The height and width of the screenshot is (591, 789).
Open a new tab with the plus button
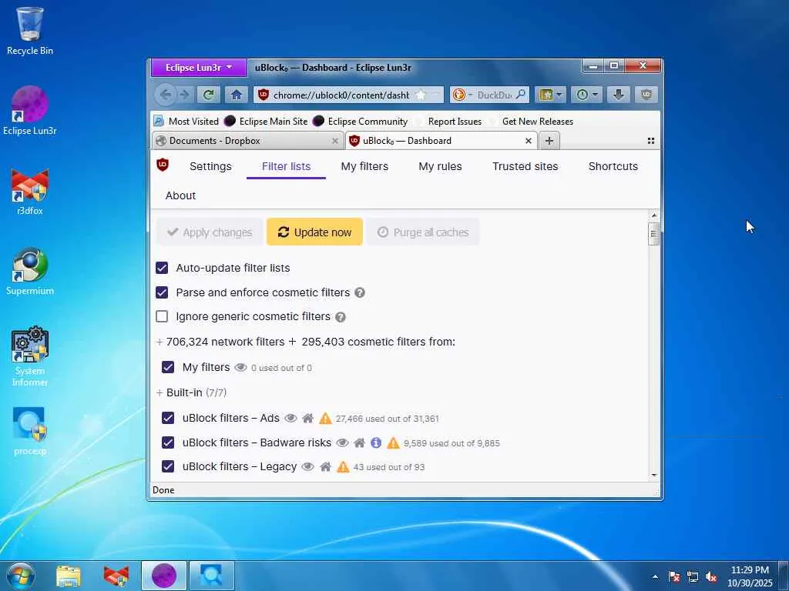(549, 142)
